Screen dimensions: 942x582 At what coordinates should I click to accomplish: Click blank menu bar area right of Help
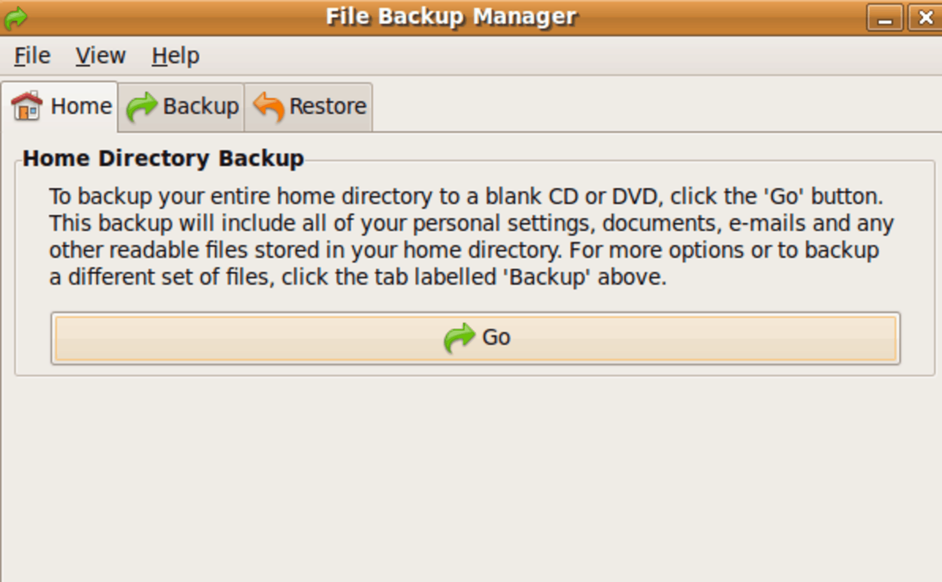pos(570,56)
